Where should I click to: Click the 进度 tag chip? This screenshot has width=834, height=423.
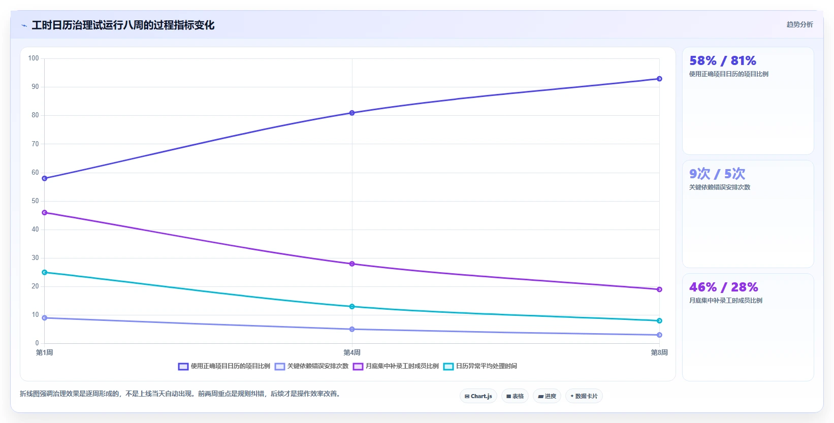(x=547, y=396)
